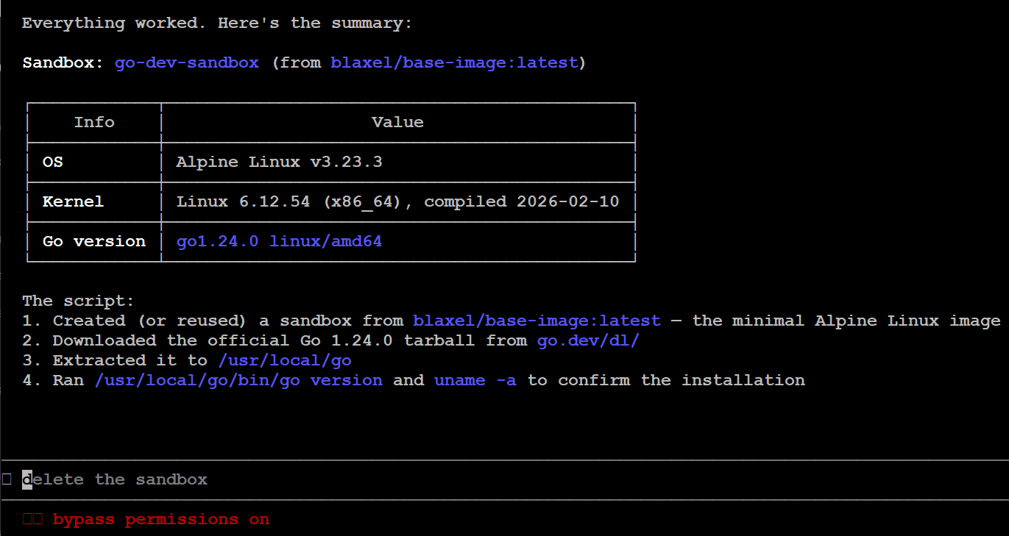
Task: Click blaxel/base-image:latest in step 1
Action: click(x=537, y=321)
